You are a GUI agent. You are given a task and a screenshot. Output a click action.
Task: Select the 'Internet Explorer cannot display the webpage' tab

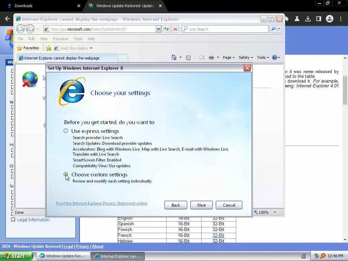[68, 58]
